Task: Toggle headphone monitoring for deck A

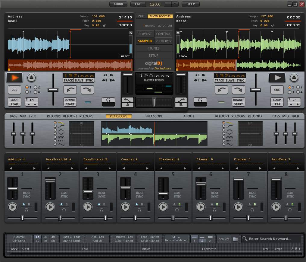Action: [x=108, y=102]
